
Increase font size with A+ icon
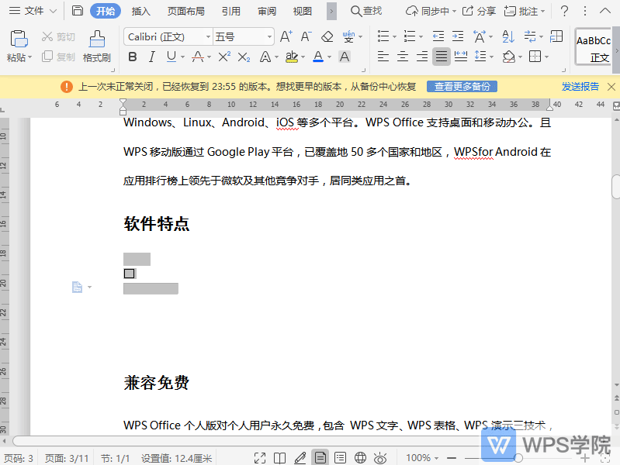click(286, 36)
